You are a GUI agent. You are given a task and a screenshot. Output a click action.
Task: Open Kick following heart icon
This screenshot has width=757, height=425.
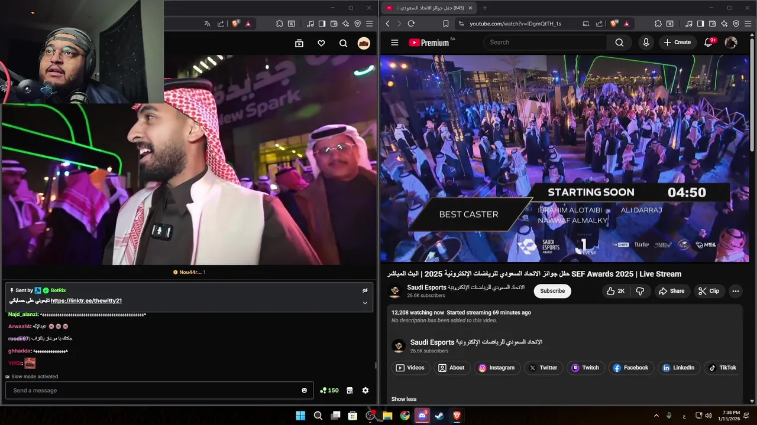[x=321, y=43]
